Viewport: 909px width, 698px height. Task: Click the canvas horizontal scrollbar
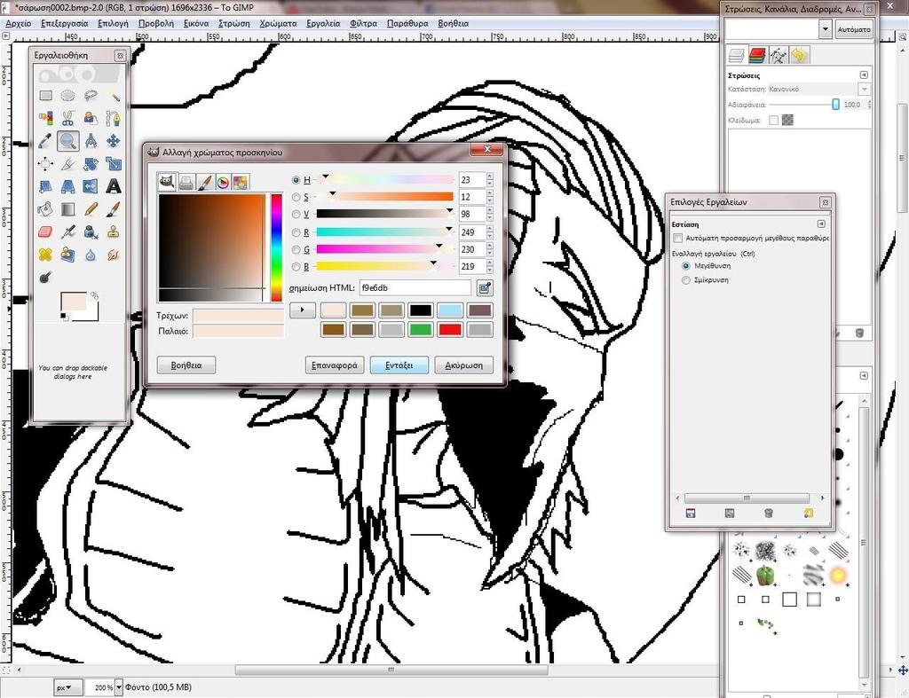pyautogui.click(x=391, y=671)
